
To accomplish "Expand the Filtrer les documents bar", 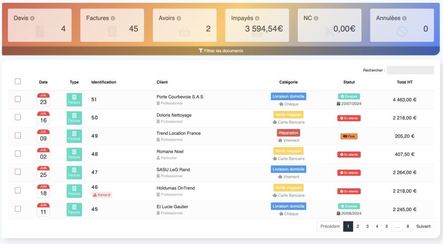I will coord(221,51).
